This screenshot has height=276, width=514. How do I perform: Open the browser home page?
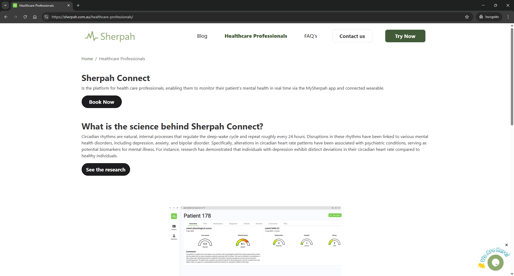35,17
